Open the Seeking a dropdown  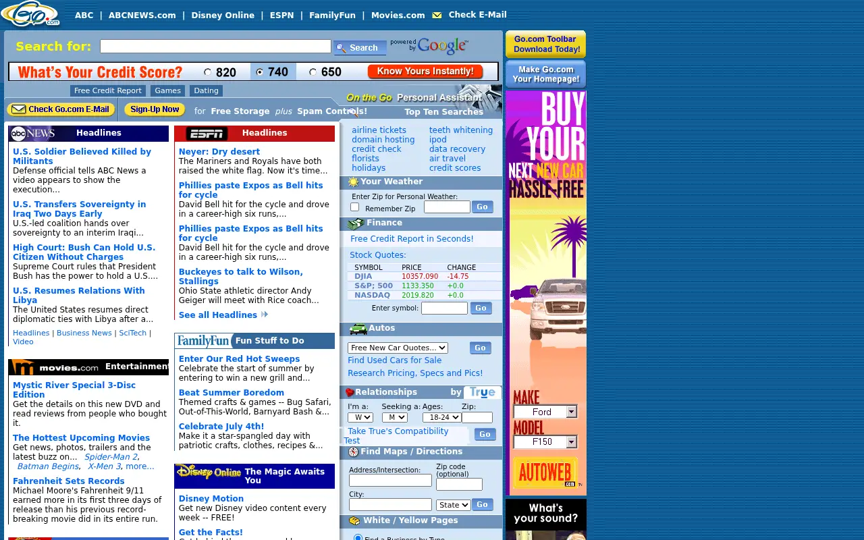pos(394,418)
